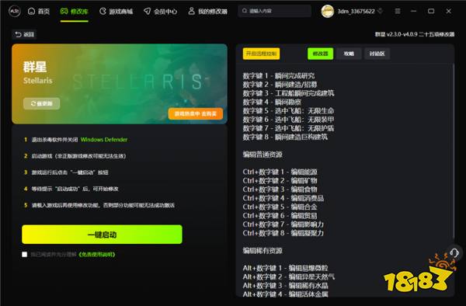The height and width of the screenshot is (306, 466).
Task: Click the Ctrl+数字键 7 编辑影响力 line
Action: pyautogui.click(x=283, y=224)
